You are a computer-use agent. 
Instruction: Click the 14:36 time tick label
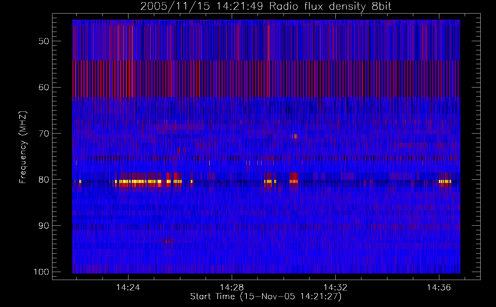pos(439,288)
